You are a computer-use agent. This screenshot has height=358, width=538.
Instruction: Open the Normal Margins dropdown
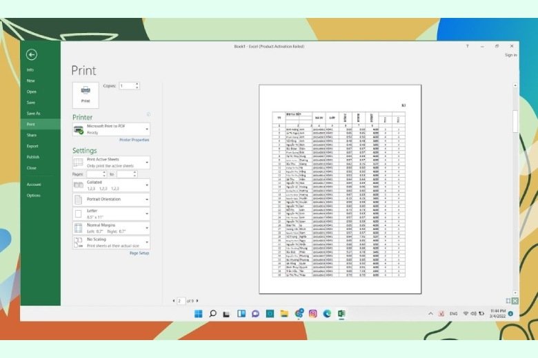point(111,228)
